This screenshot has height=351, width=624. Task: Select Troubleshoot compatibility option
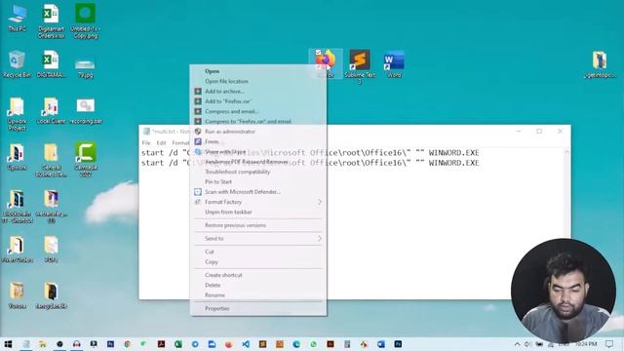coord(237,172)
